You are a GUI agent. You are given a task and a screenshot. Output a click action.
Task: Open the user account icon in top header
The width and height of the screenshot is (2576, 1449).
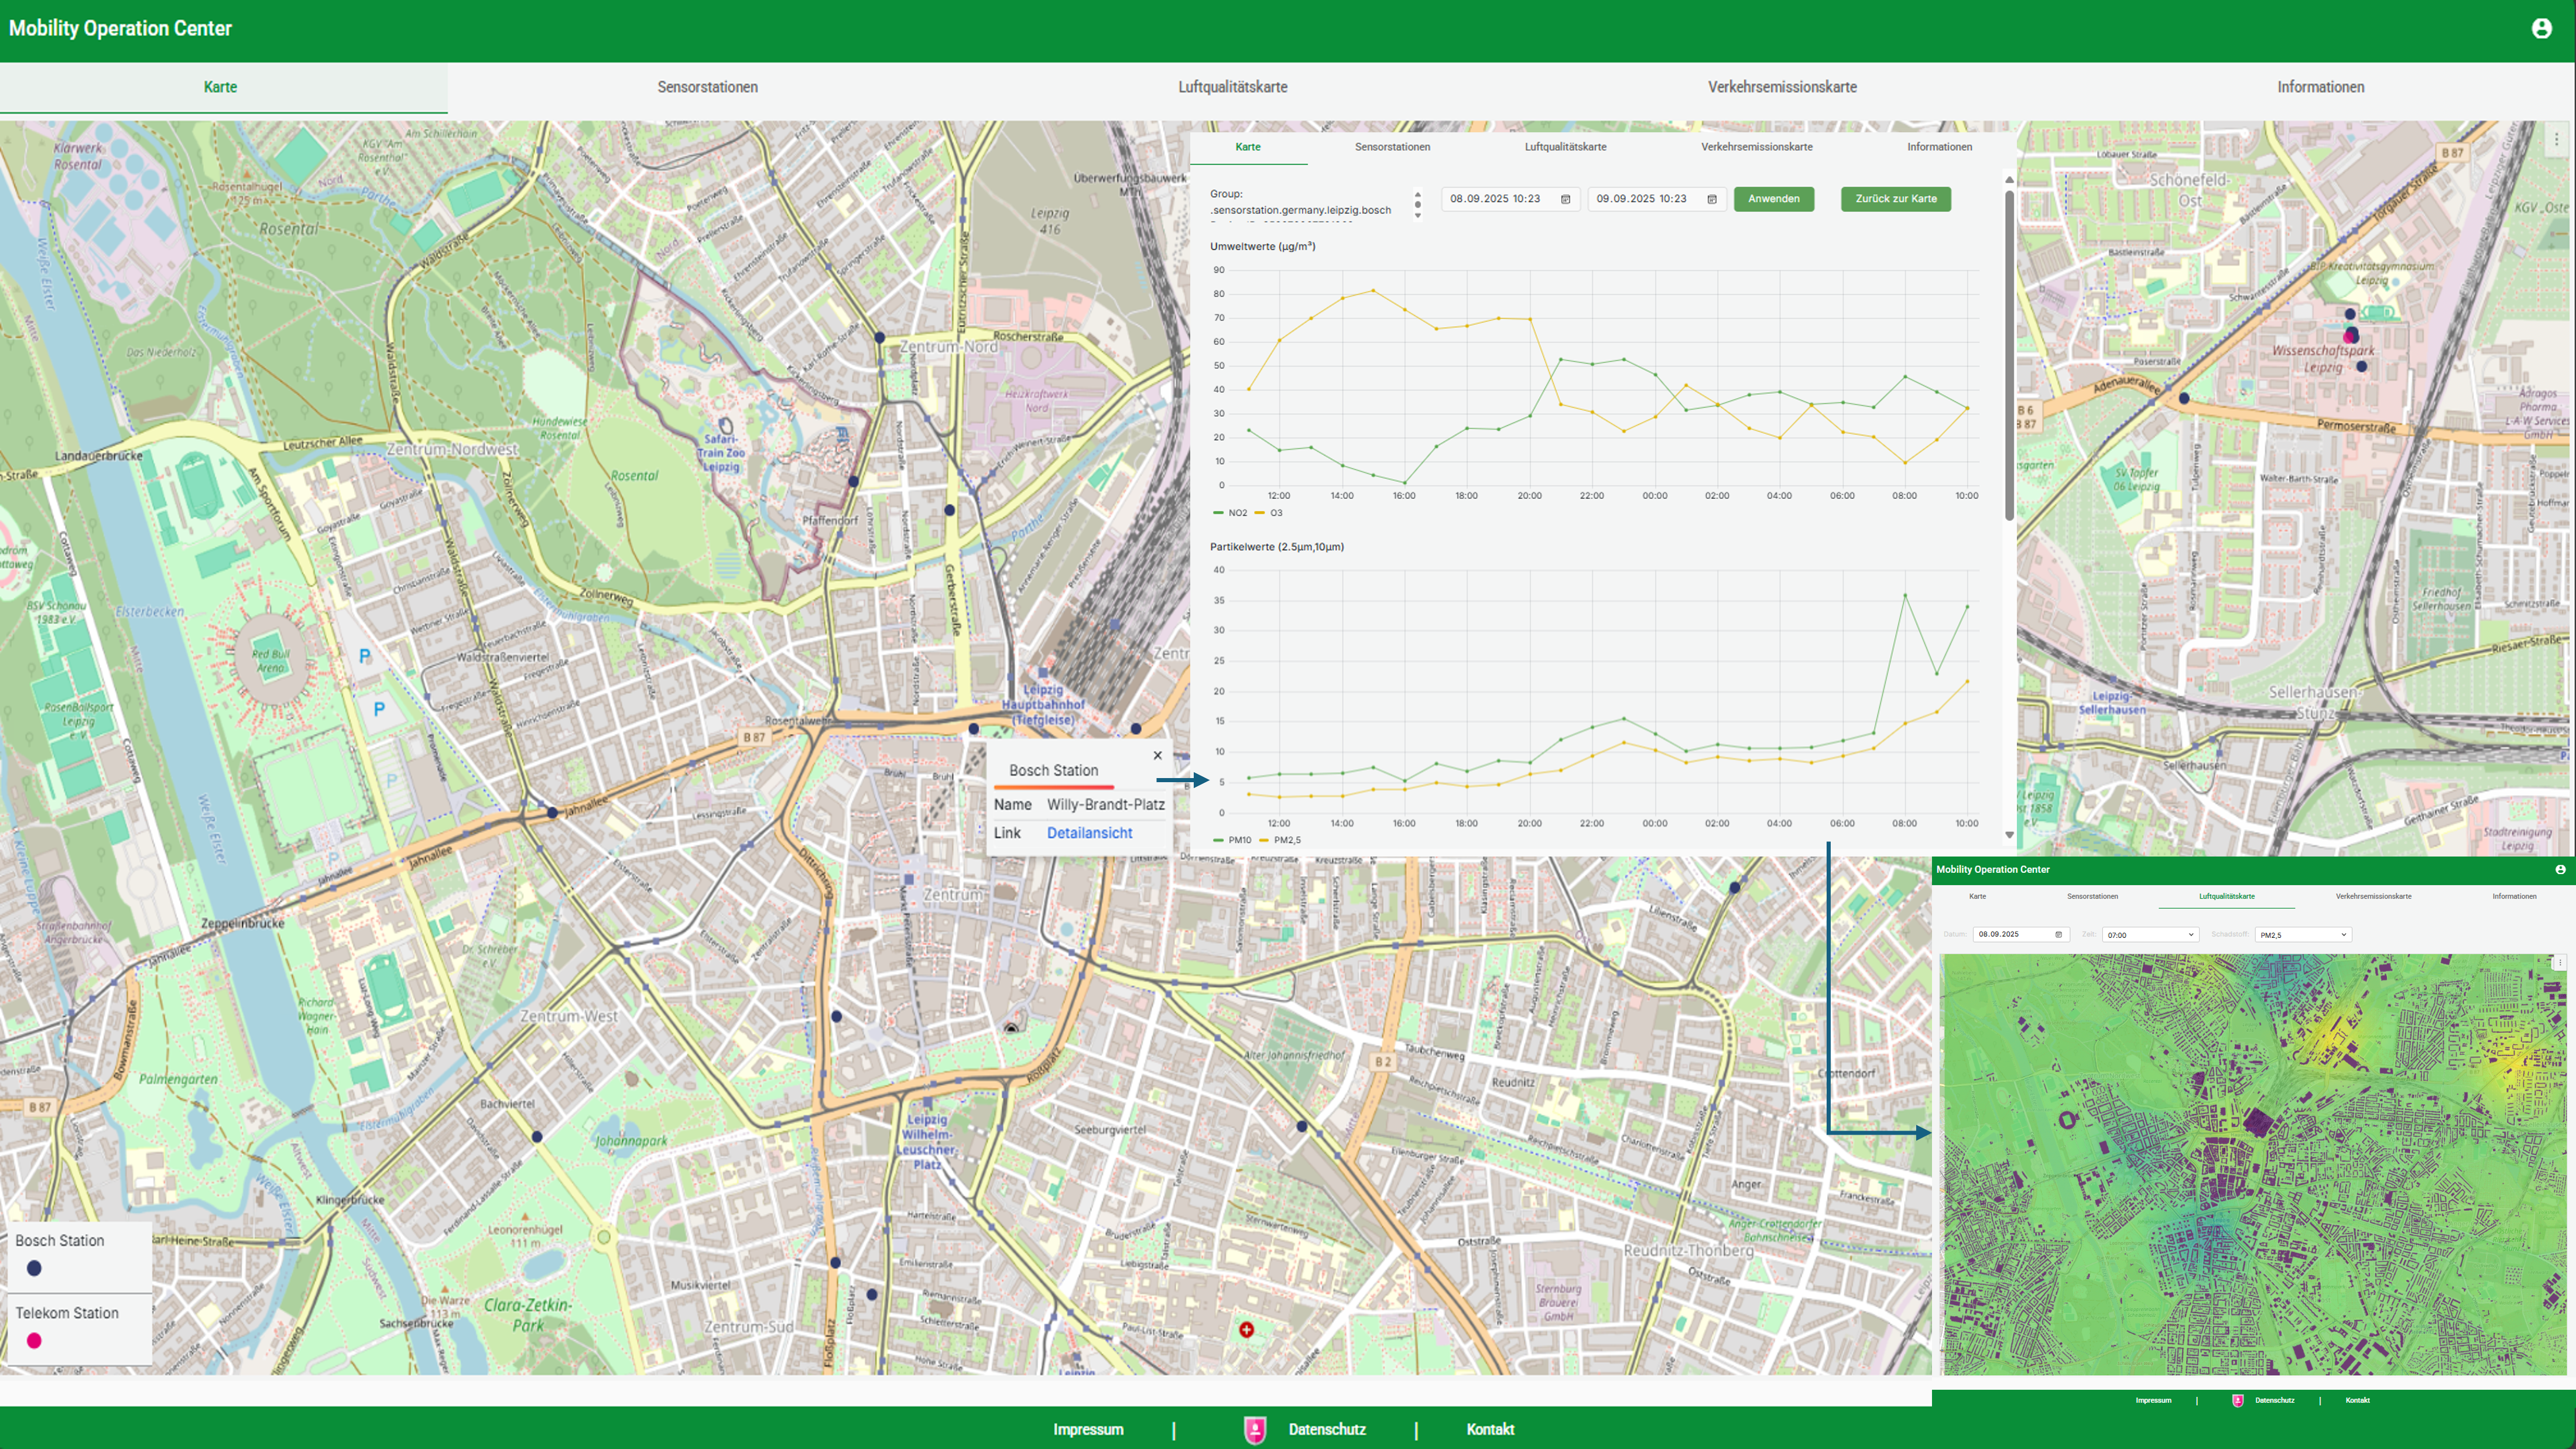pos(2541,28)
